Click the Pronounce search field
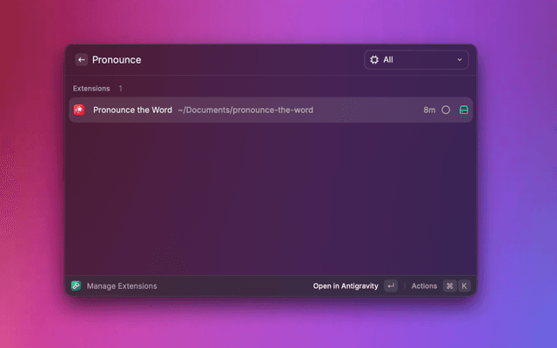 (x=218, y=60)
